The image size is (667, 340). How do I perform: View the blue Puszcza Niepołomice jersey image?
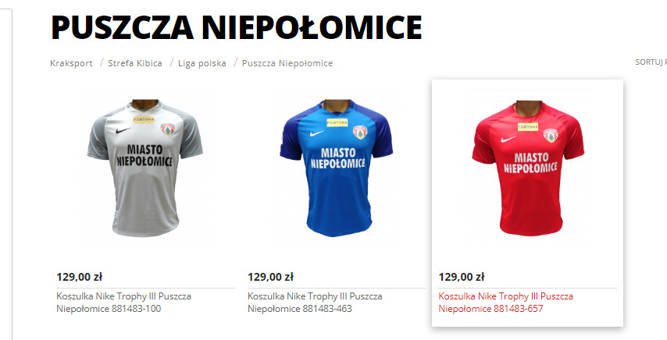click(x=337, y=168)
